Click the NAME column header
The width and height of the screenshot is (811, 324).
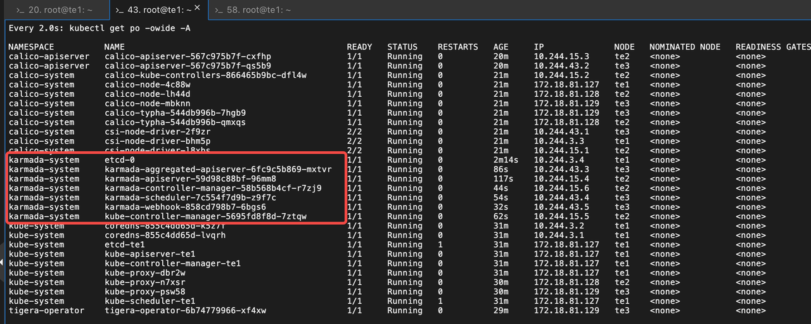click(115, 47)
